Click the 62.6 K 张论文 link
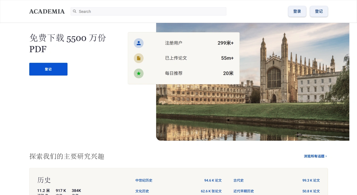 [x=211, y=191]
